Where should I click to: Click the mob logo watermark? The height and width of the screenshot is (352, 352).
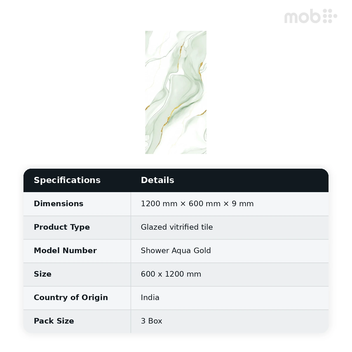(311, 16)
